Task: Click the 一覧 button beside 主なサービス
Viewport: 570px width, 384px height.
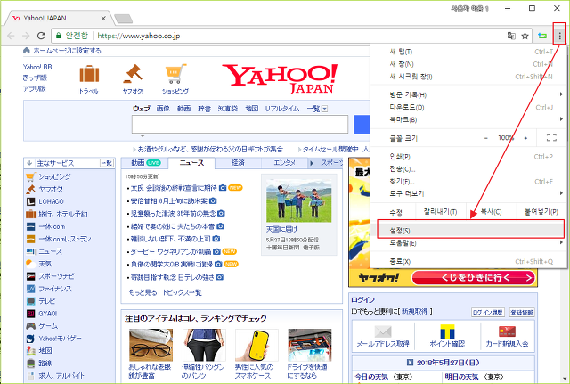Action: pos(107,163)
